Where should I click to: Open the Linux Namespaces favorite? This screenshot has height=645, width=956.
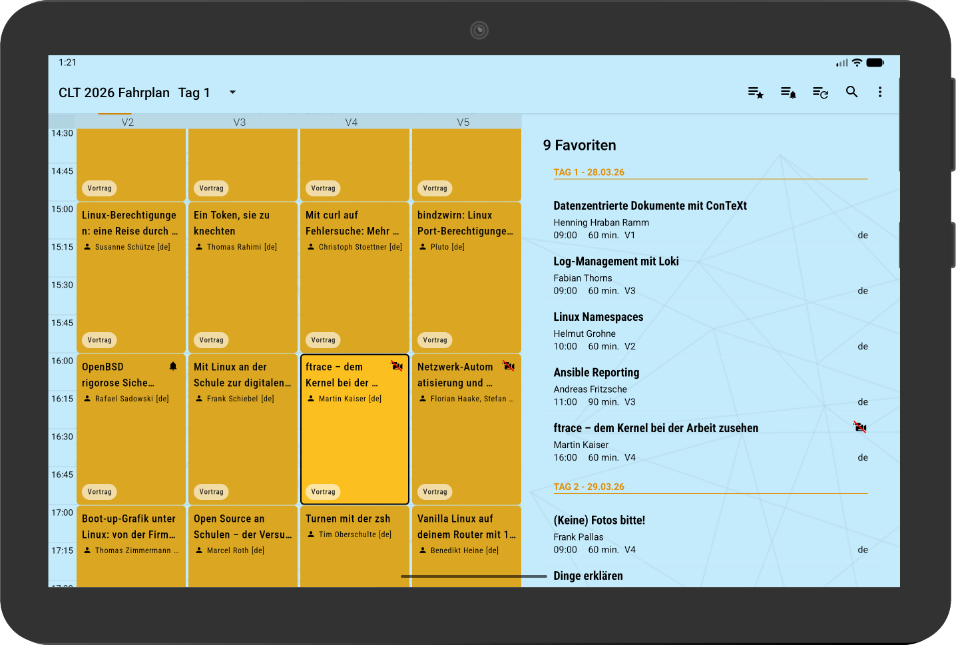pos(598,317)
